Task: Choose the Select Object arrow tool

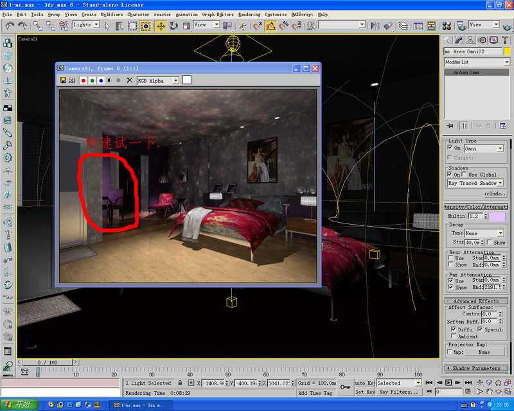Action: (107, 26)
